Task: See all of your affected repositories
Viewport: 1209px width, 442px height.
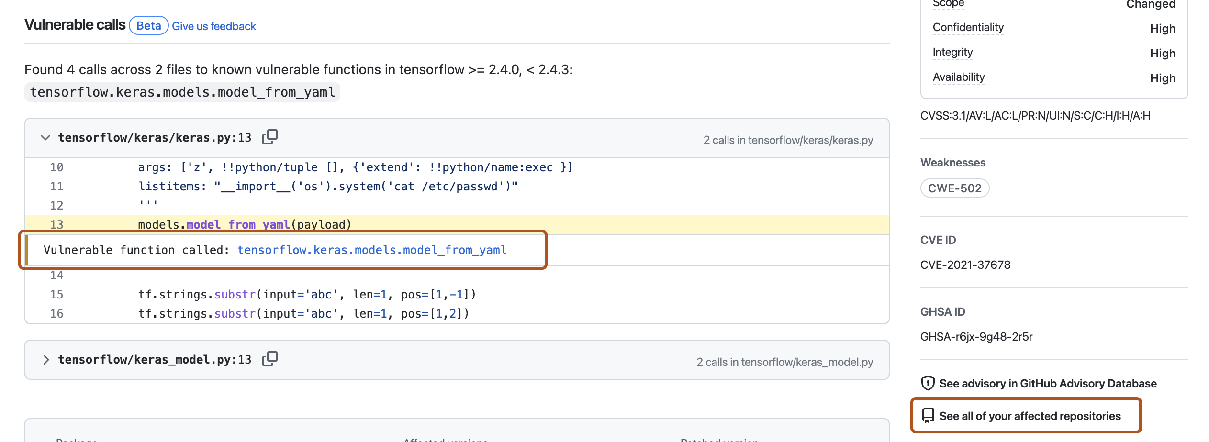Action: [1030, 416]
